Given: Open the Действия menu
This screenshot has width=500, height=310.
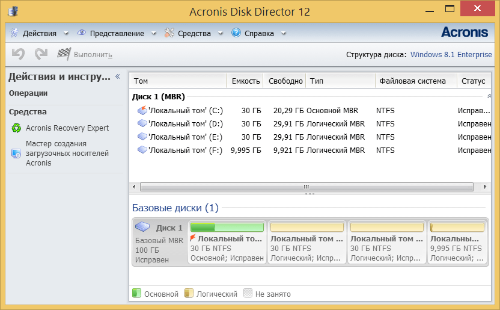Looking at the screenshot, I should click(x=39, y=33).
